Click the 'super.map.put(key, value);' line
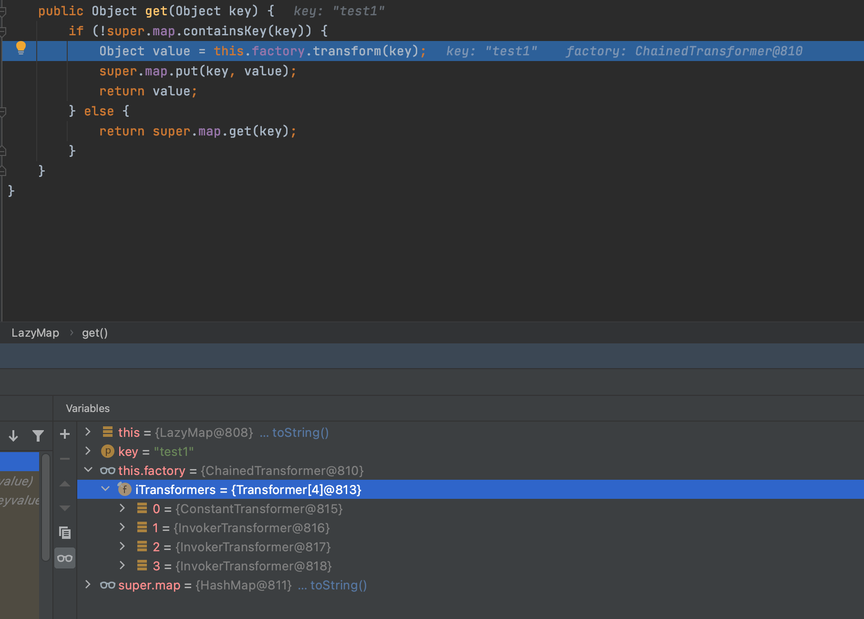Screen dimensions: 864x619 (x=197, y=71)
